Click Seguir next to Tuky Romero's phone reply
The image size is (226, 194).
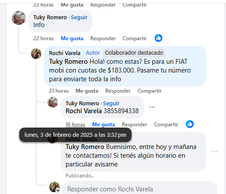point(111,104)
